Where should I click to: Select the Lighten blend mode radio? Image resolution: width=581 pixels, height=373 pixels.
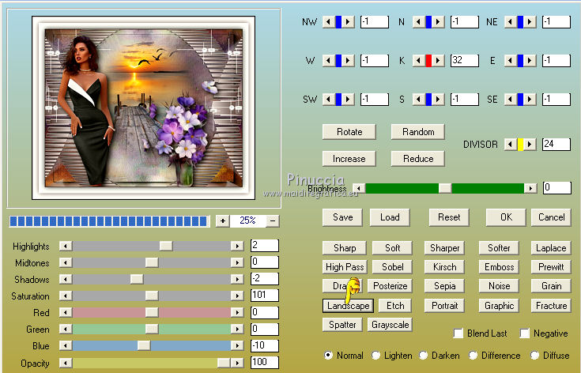[375, 356]
